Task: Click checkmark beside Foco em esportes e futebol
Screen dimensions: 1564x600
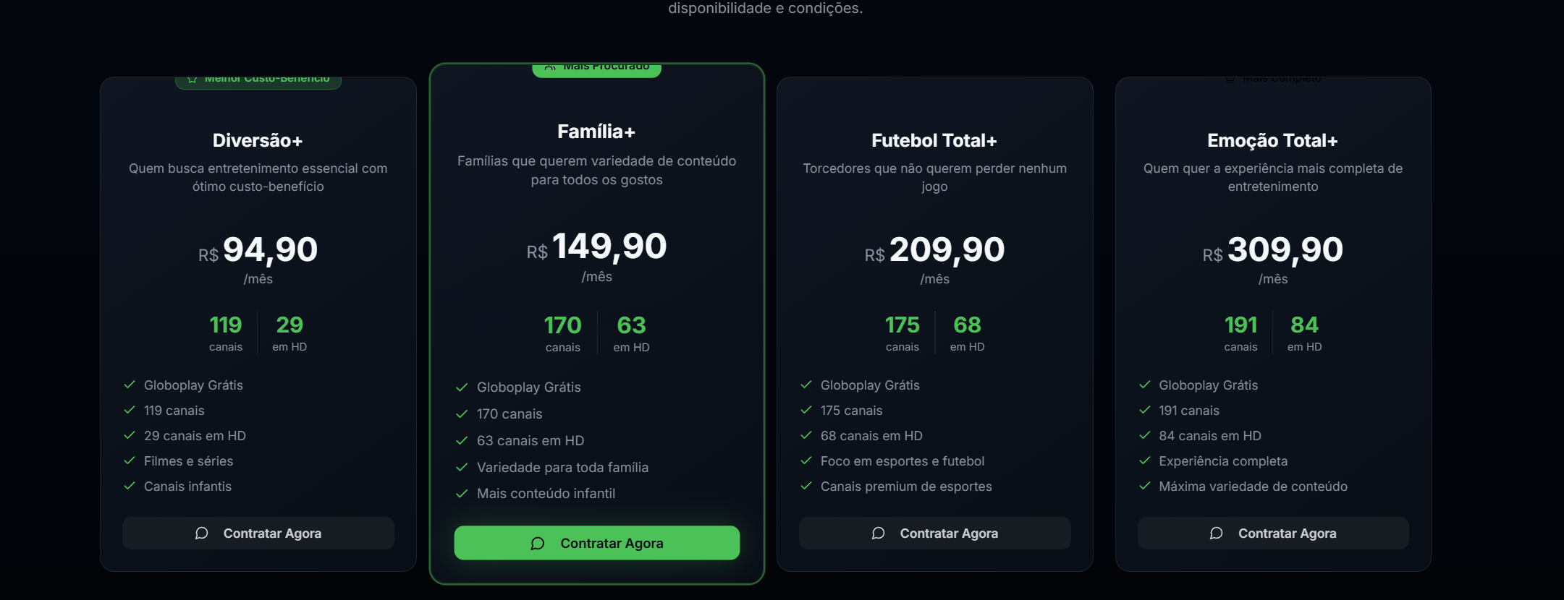Action: point(806,461)
